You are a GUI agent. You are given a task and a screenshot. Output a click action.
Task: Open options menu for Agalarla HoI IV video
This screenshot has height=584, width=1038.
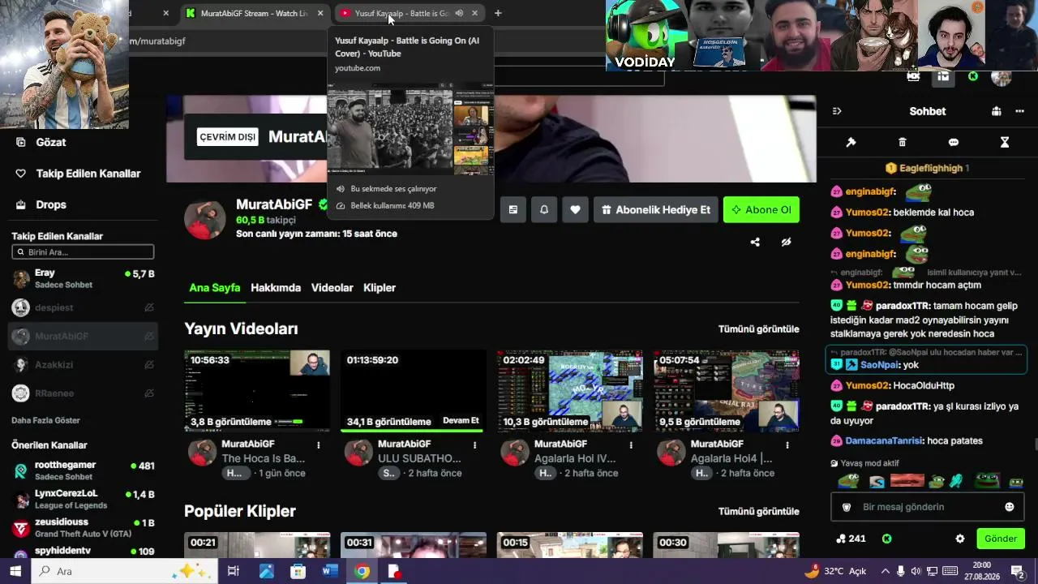point(631,445)
